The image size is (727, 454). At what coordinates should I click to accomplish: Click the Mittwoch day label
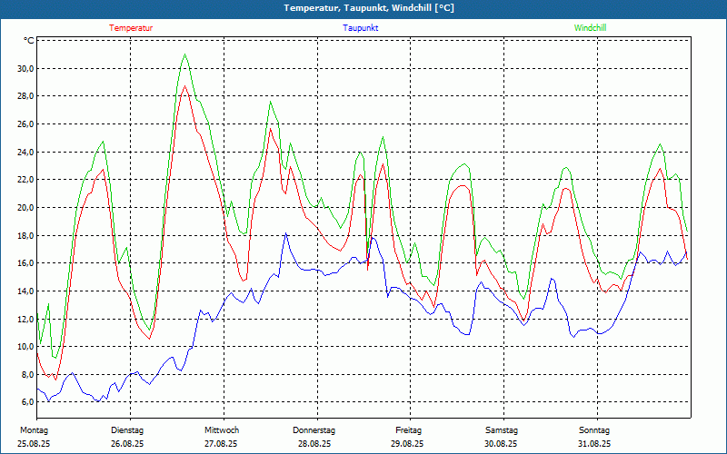click(x=222, y=429)
